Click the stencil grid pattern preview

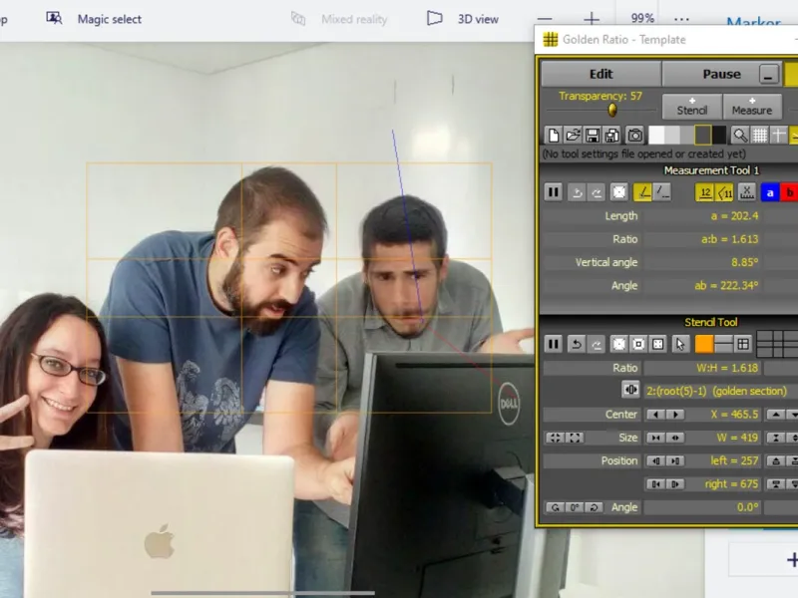pos(777,344)
